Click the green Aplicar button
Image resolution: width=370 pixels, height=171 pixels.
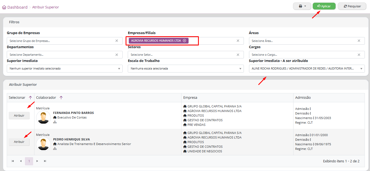[324, 6]
